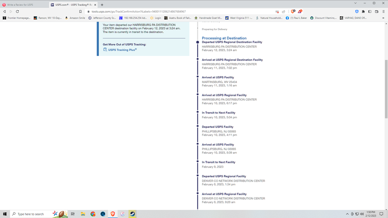Click the Windows Start button
The image size is (388, 218).
coord(5,214)
